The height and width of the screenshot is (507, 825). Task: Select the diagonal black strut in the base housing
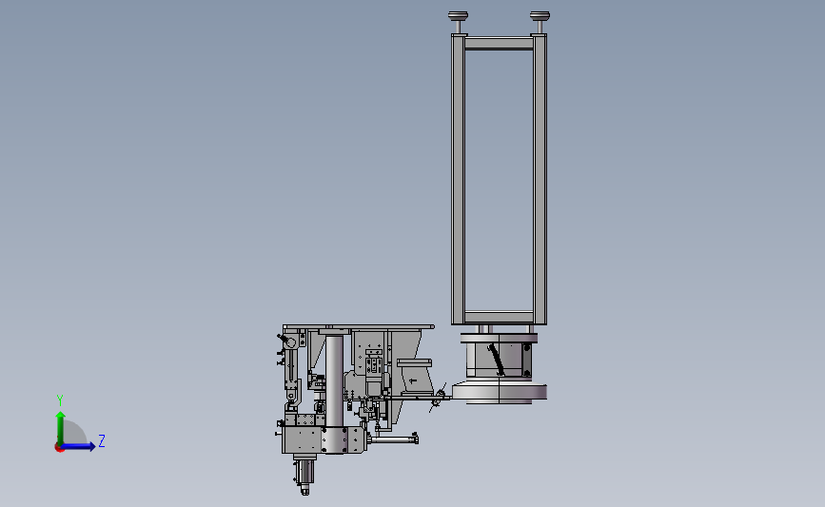[x=496, y=361]
